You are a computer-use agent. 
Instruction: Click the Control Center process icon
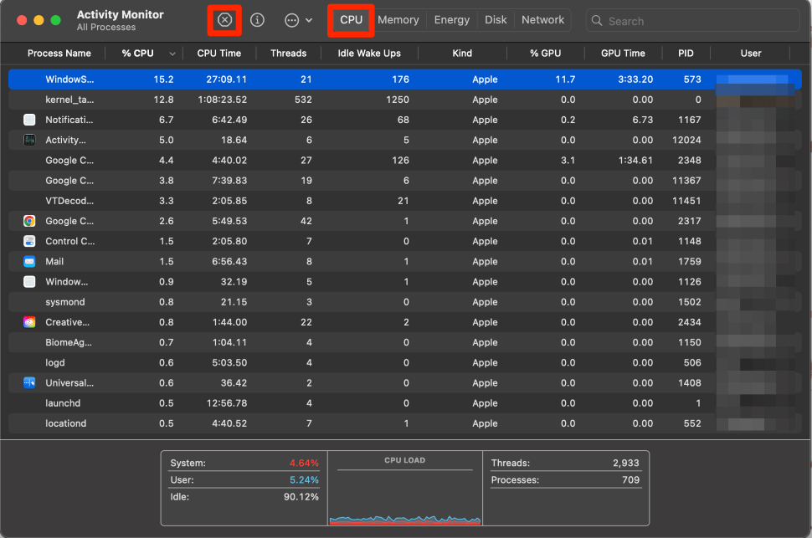tap(29, 241)
